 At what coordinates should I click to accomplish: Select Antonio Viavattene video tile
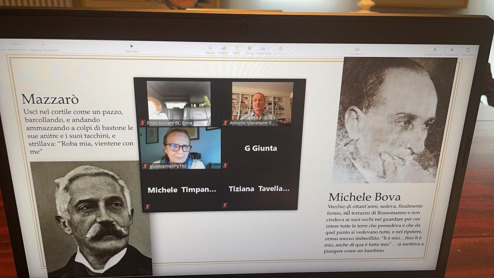coord(262,104)
